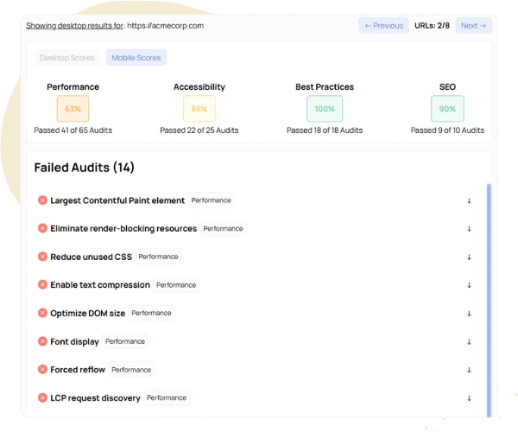Click the red fail icon beside Largest Contentful Paint element
Viewport: 518px width, 432px height.
pyautogui.click(x=42, y=200)
